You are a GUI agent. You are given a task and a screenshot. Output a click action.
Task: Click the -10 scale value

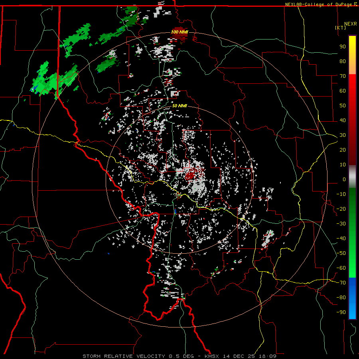(341, 194)
